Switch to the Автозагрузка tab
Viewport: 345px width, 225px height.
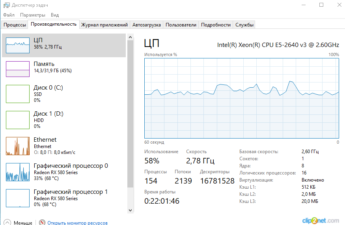click(x=146, y=25)
